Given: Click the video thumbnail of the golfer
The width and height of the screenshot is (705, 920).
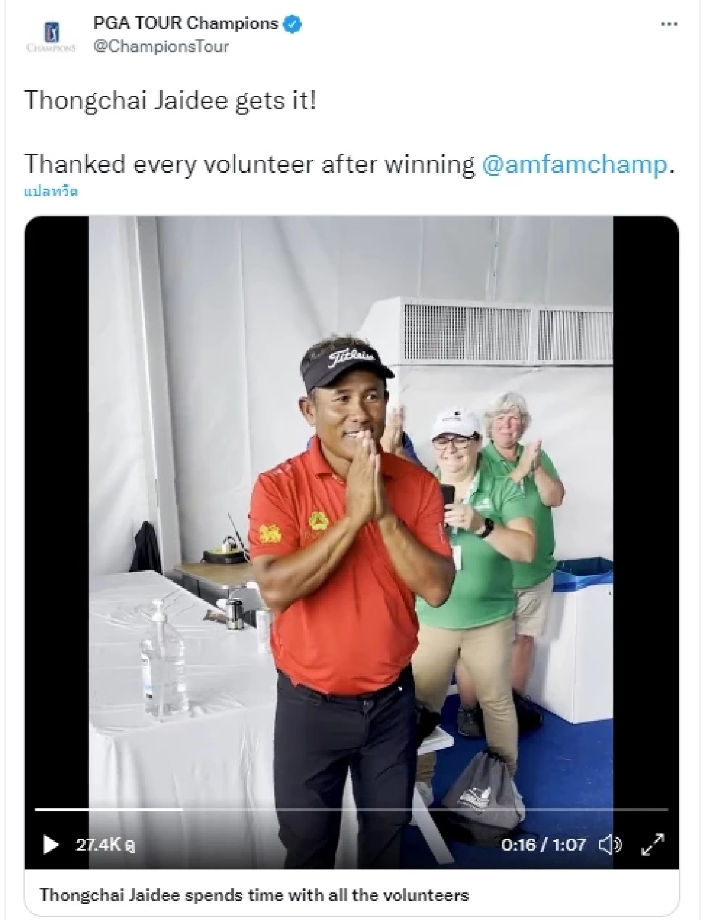Looking at the screenshot, I should pyautogui.click(x=351, y=542).
